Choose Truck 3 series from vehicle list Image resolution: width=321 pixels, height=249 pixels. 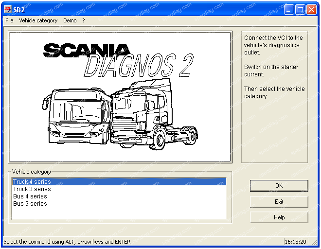tap(32, 189)
